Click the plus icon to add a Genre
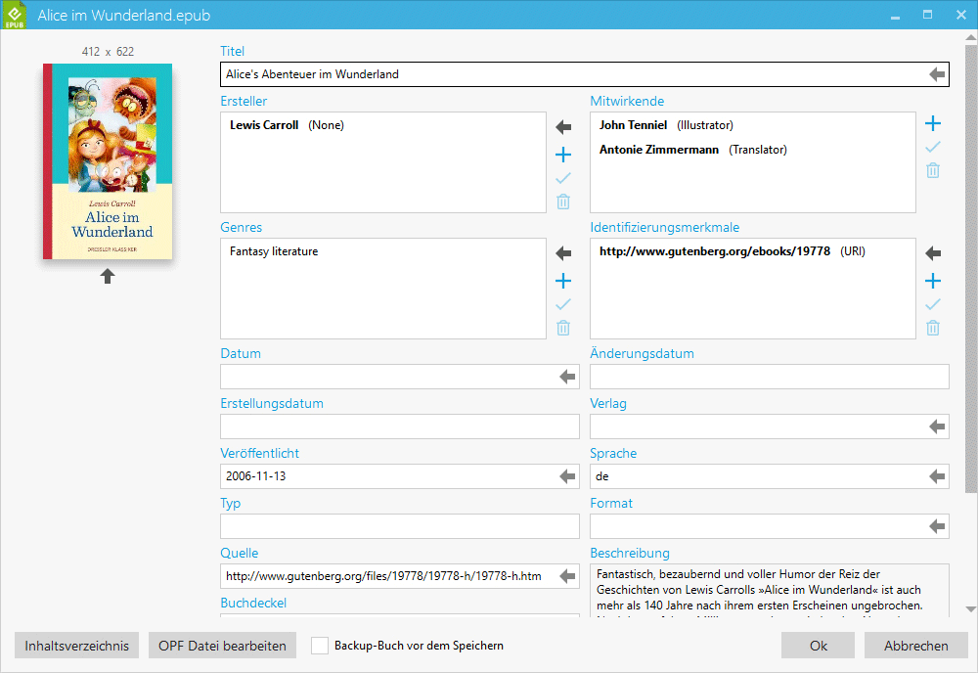 tap(563, 281)
